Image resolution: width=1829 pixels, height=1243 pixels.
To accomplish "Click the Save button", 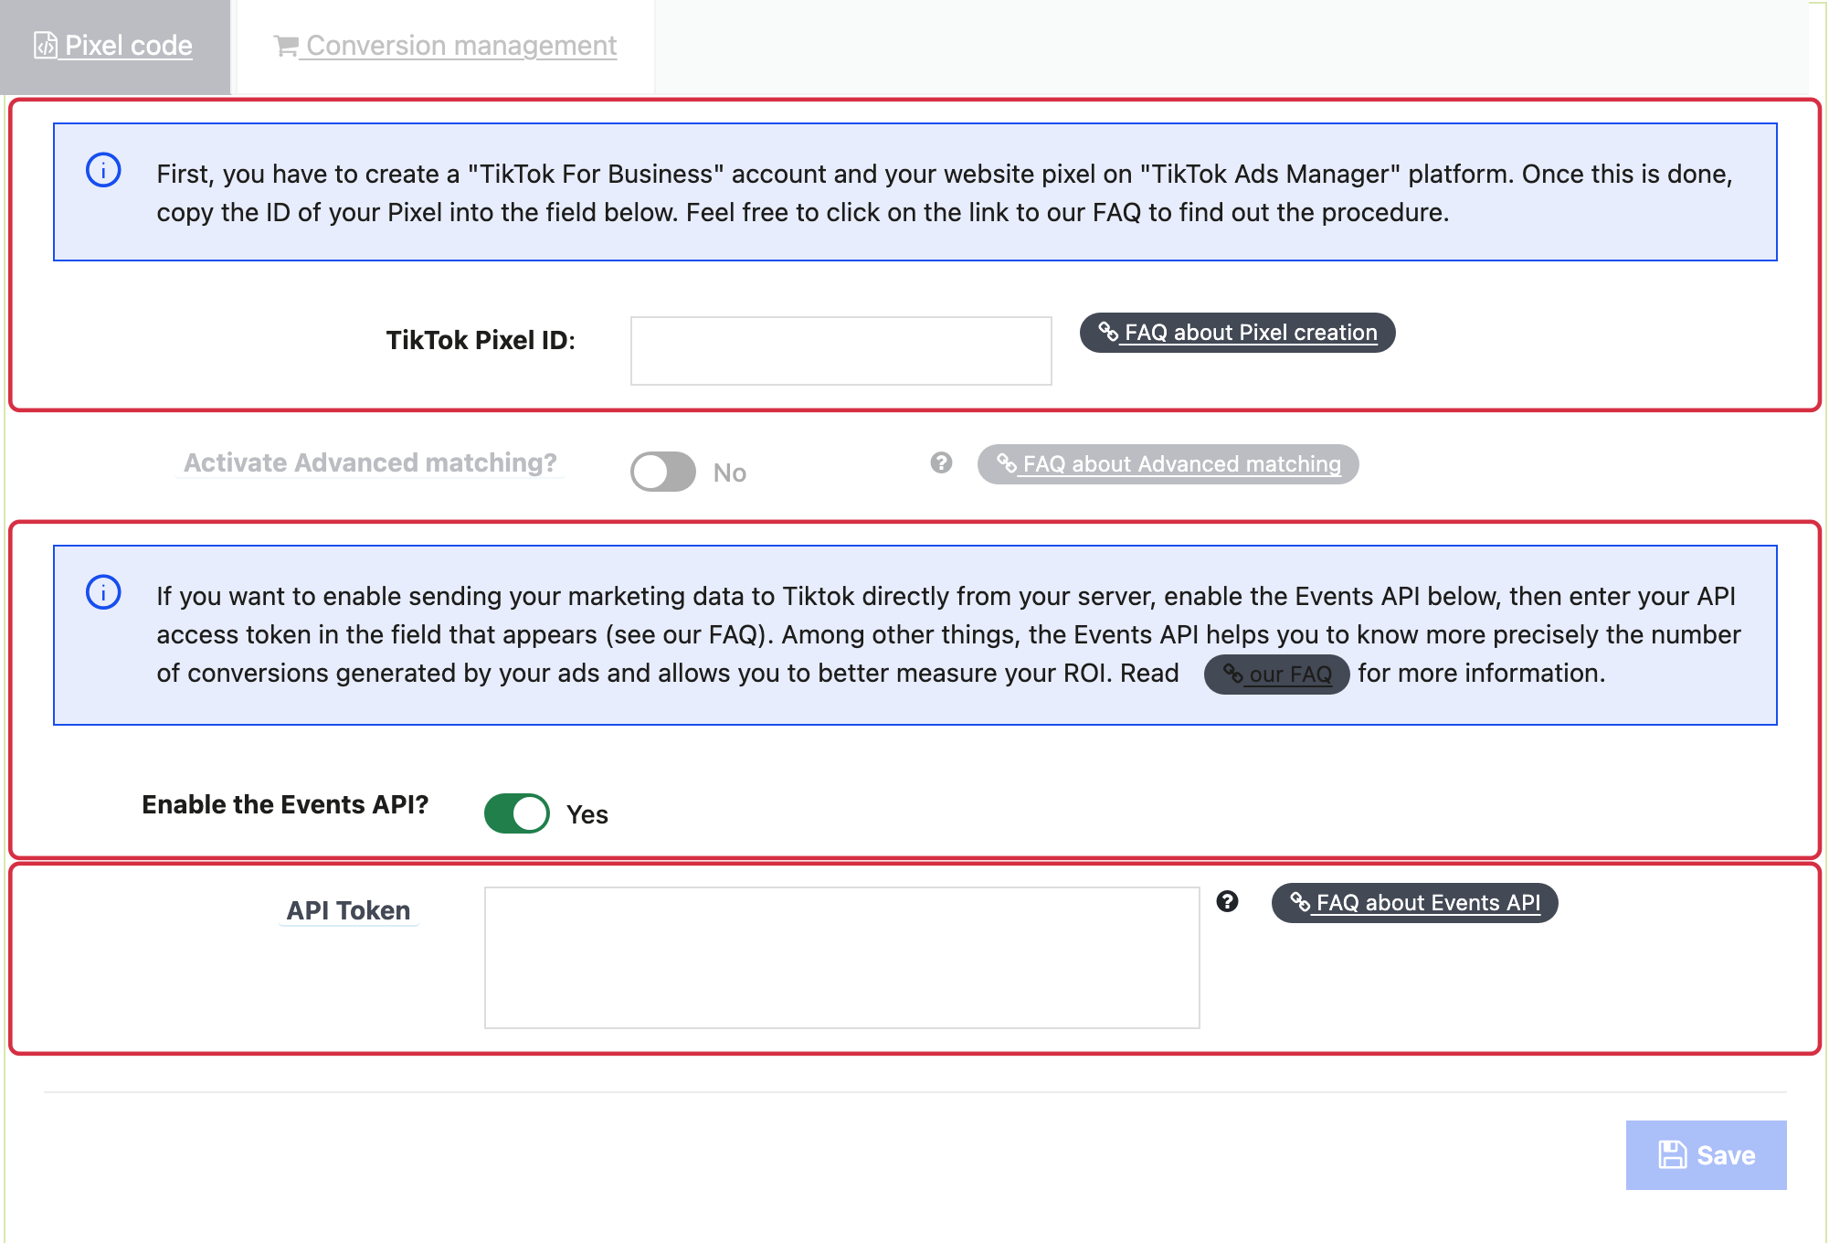I will coord(1707,1155).
